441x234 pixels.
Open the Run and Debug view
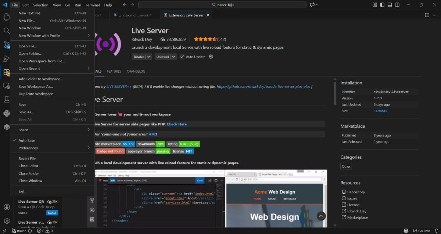tap(6, 59)
